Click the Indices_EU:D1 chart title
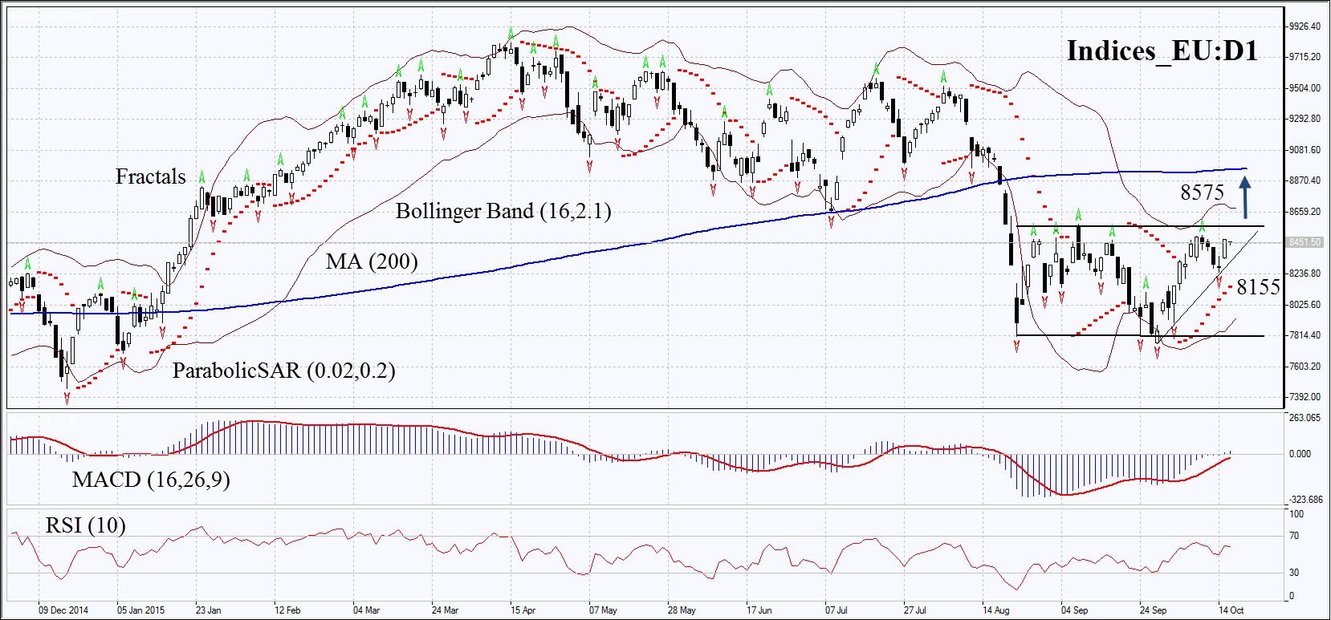This screenshot has height=620, width=1331. click(1162, 51)
